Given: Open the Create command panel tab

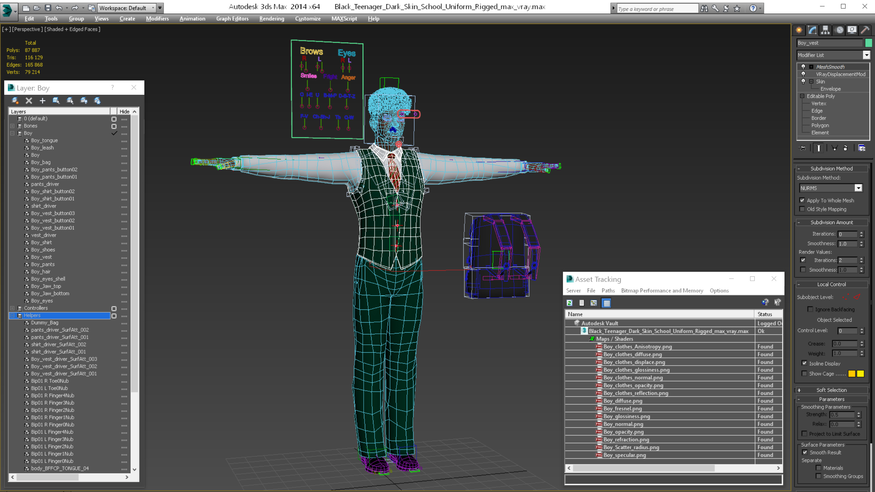Looking at the screenshot, I should [799, 30].
